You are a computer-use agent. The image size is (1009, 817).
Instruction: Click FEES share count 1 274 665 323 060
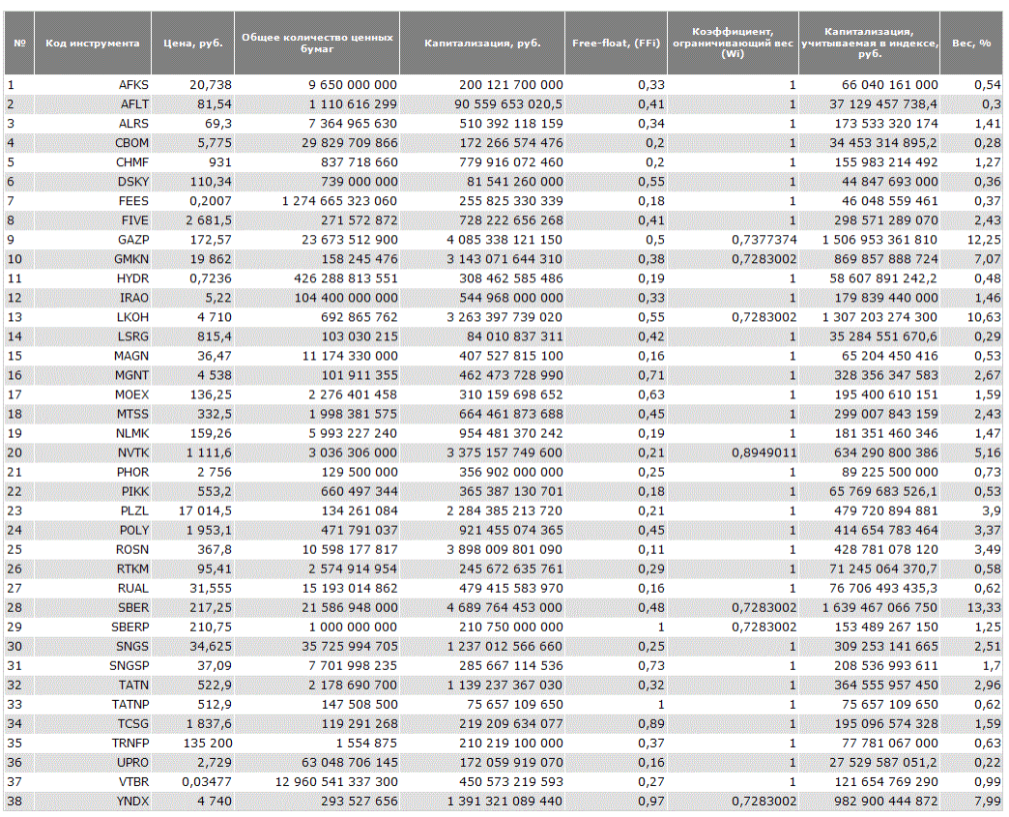click(x=339, y=201)
